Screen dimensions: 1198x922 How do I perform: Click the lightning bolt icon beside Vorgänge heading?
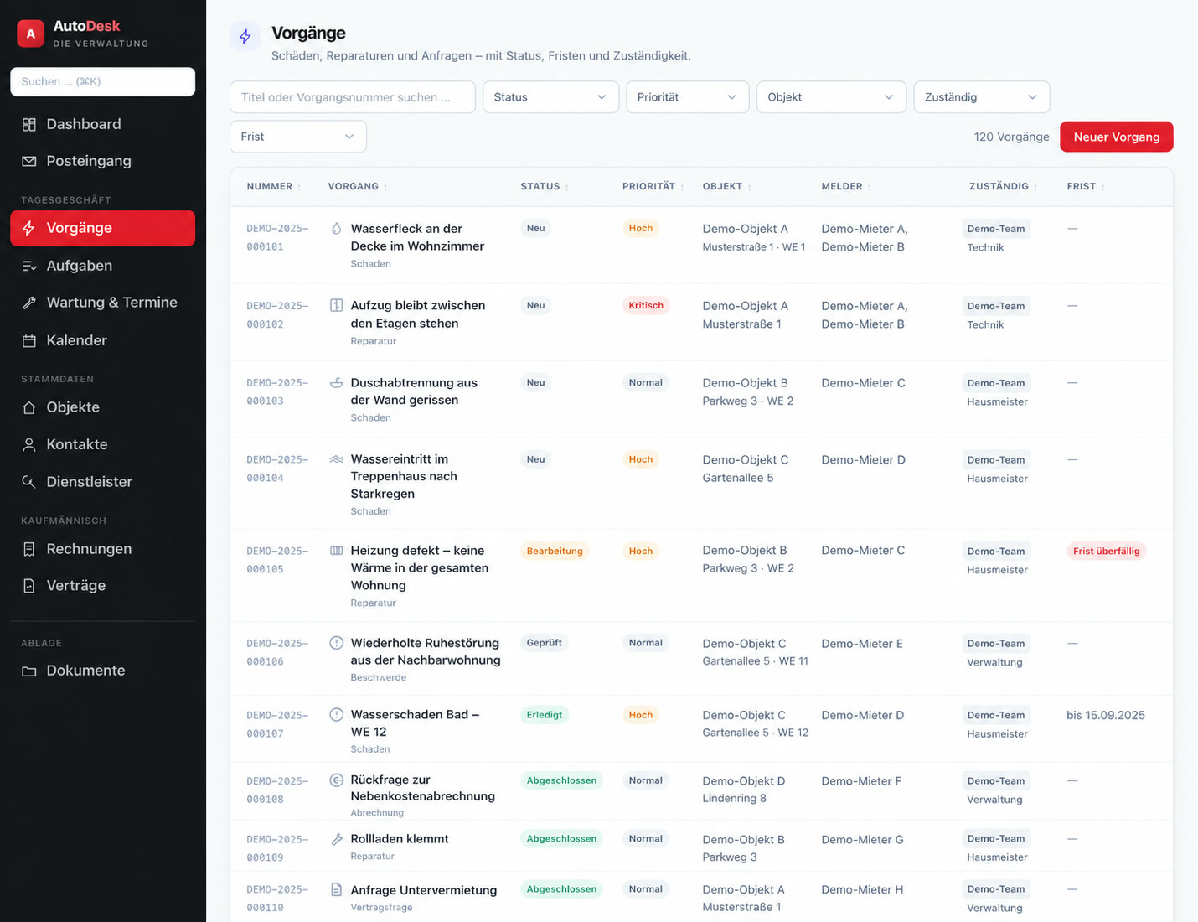(x=245, y=36)
